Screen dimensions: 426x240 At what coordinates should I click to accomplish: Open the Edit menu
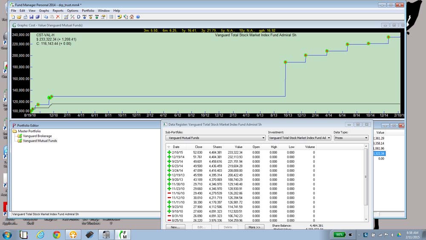(22, 11)
